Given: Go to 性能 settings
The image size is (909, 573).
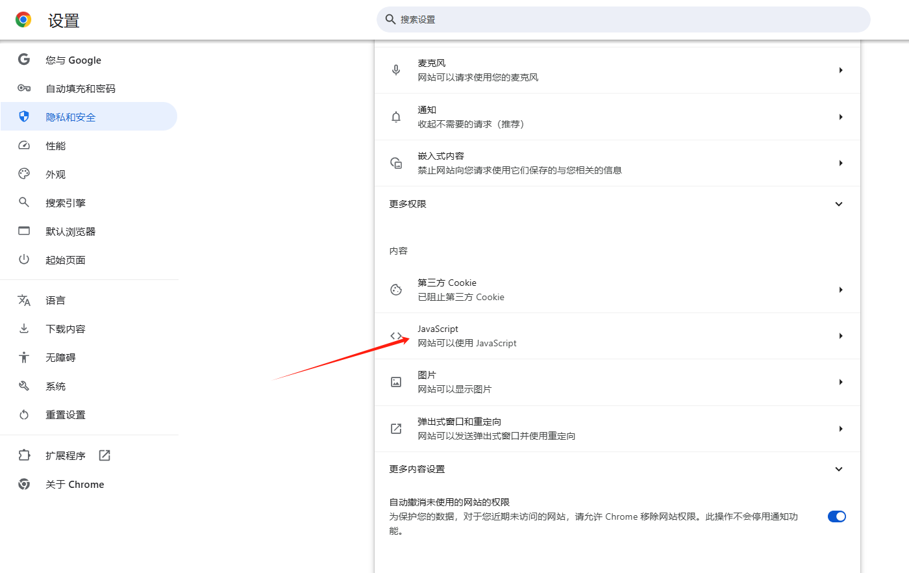Looking at the screenshot, I should (89, 146).
